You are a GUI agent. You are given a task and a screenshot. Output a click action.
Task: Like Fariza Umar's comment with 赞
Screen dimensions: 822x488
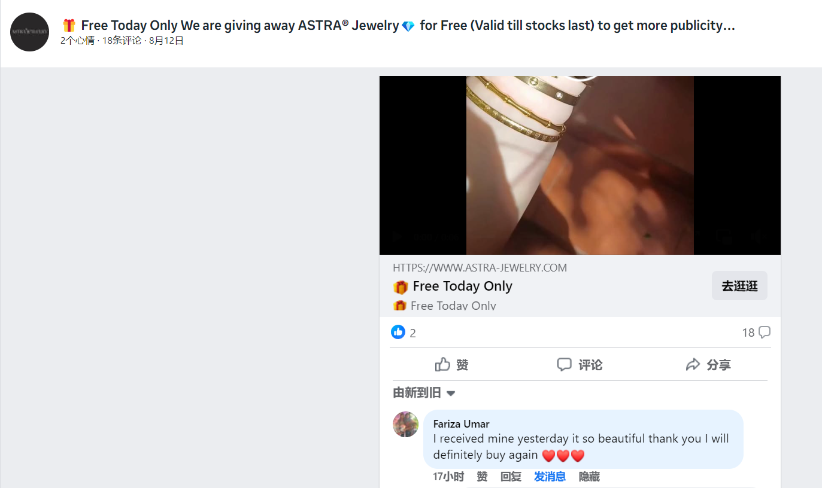482,477
